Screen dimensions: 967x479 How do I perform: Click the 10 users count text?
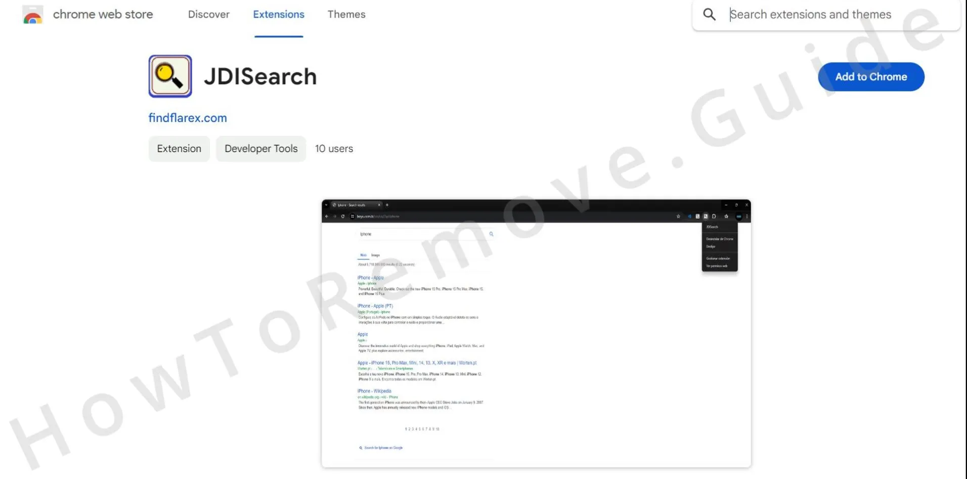pos(334,149)
